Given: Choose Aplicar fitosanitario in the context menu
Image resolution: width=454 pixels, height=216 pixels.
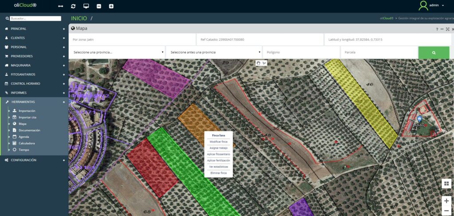Looking at the screenshot, I should 219,154.
